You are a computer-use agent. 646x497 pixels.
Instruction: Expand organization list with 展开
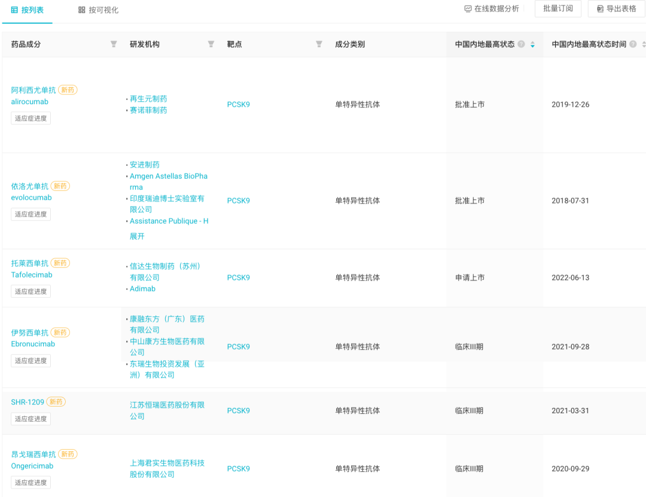[x=137, y=236]
